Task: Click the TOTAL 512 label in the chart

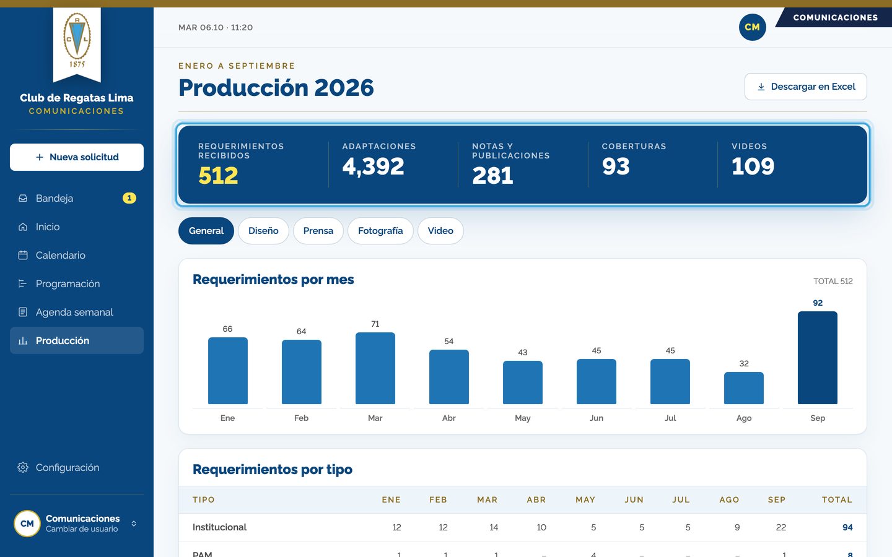Action: pos(833,281)
